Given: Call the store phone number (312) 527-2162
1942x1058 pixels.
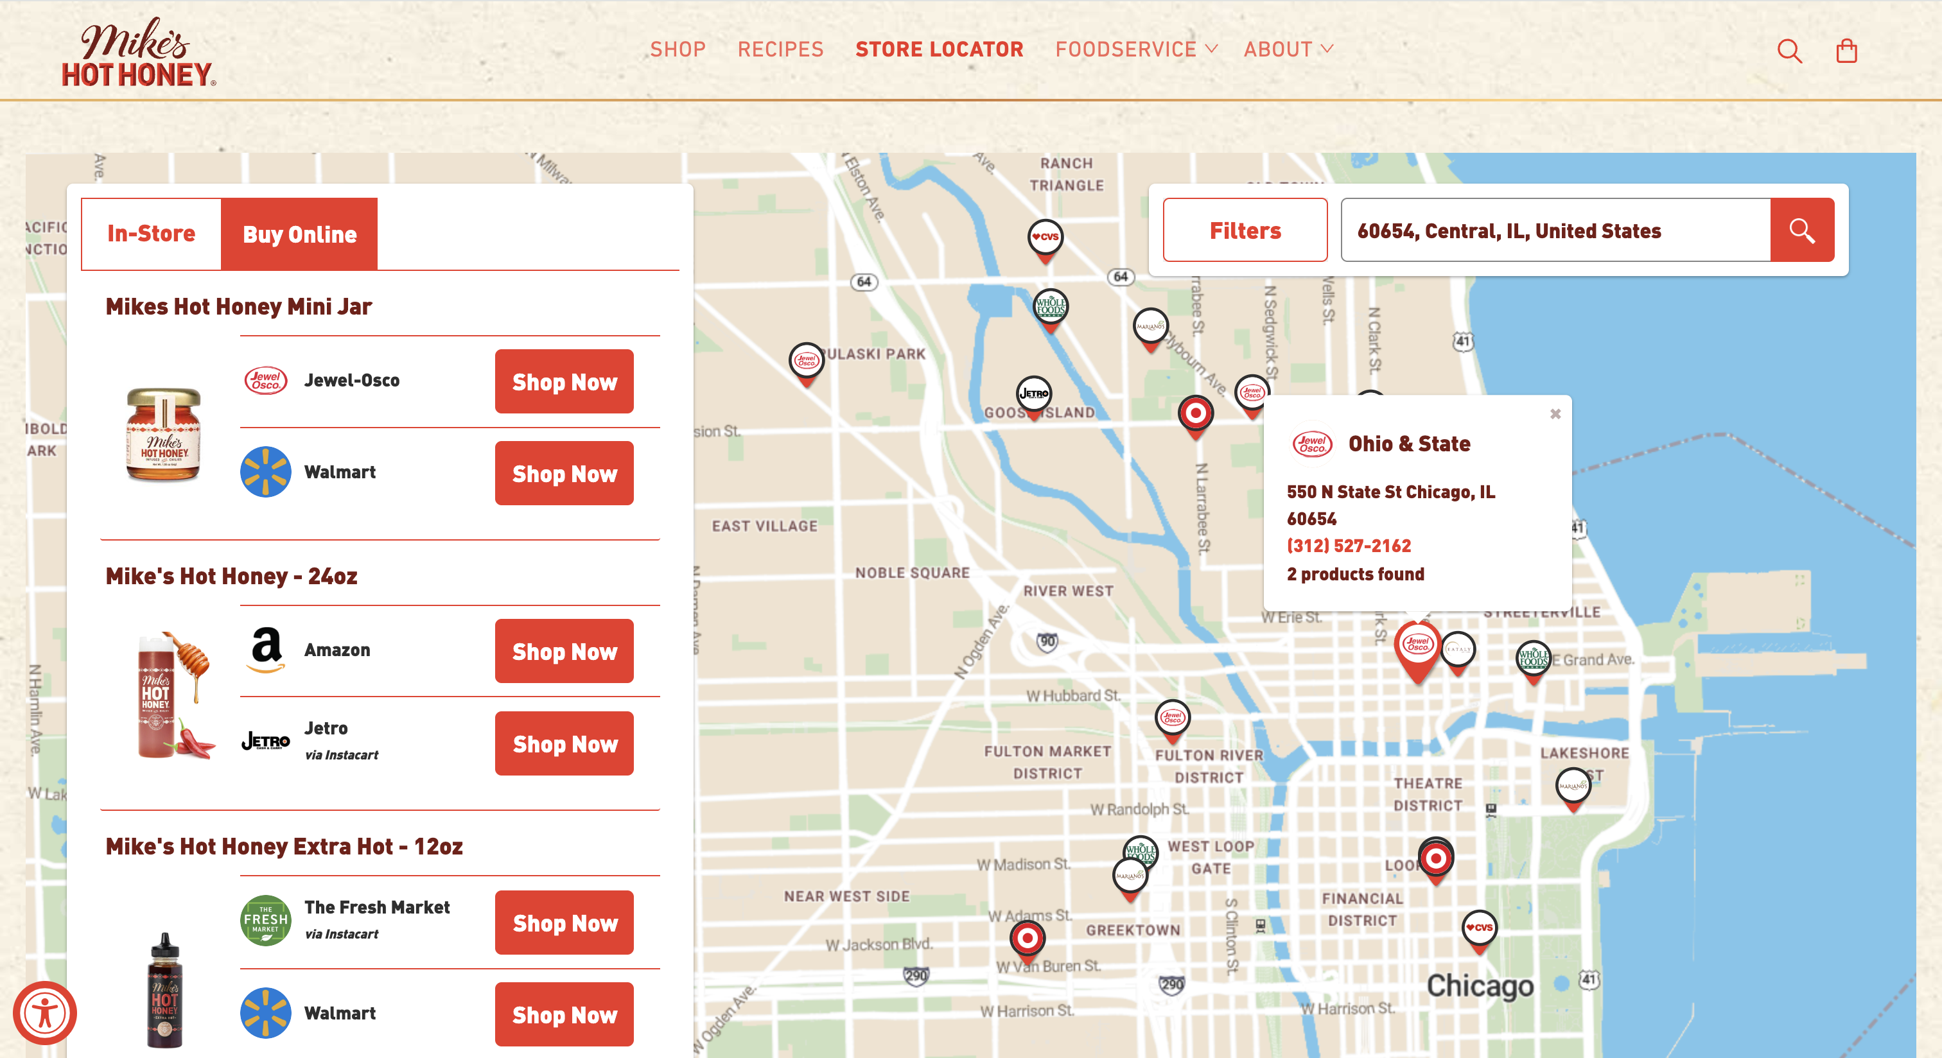Looking at the screenshot, I should 1348,546.
